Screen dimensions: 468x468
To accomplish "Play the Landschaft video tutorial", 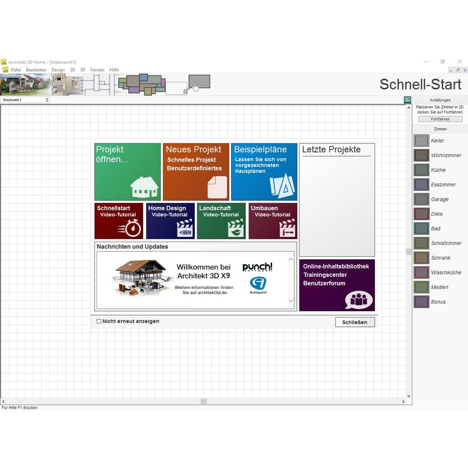I will (221, 221).
